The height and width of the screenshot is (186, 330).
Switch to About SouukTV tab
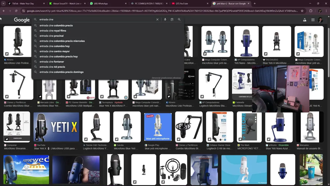pyautogui.click(x=68, y=4)
